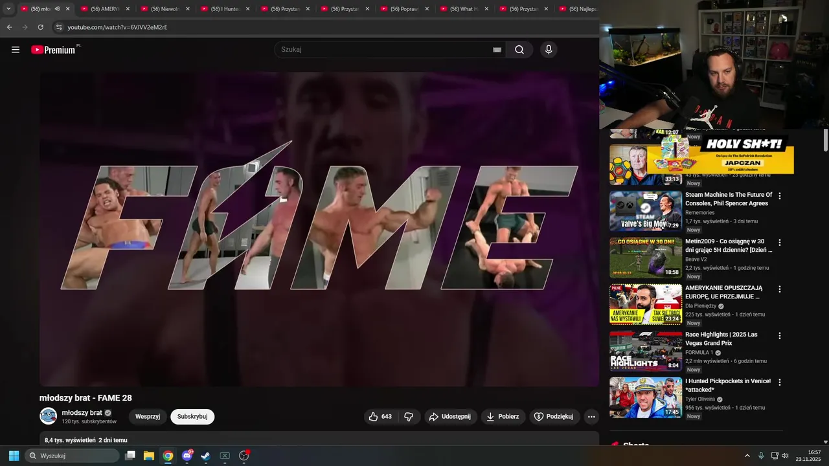Viewport: 829px width, 466px height.
Task: Click the video player showing FAME
Action: coord(319,229)
